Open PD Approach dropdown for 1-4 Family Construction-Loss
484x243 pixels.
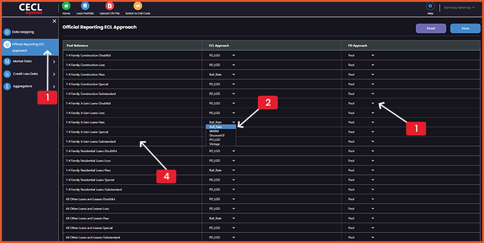361,65
